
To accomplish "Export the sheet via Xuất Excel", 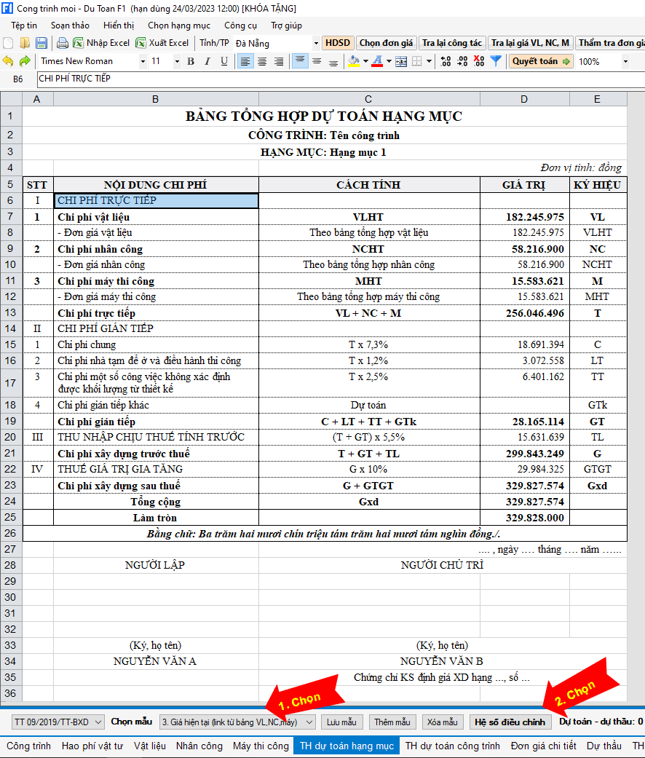I will point(162,43).
